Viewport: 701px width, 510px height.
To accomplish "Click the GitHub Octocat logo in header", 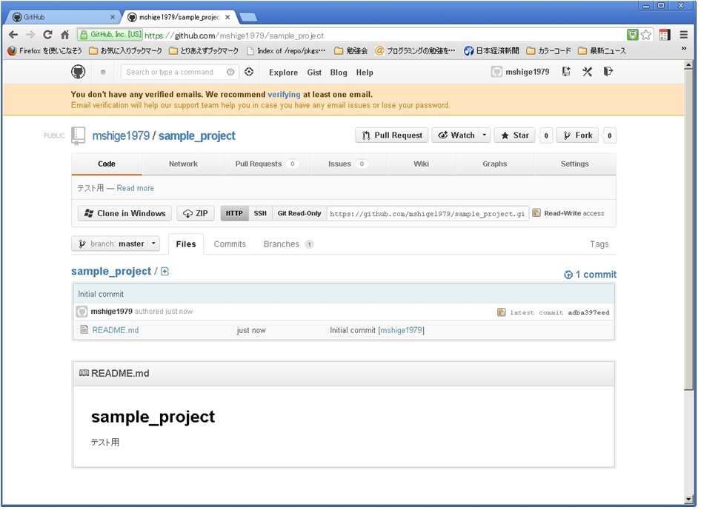I will pyautogui.click(x=79, y=72).
